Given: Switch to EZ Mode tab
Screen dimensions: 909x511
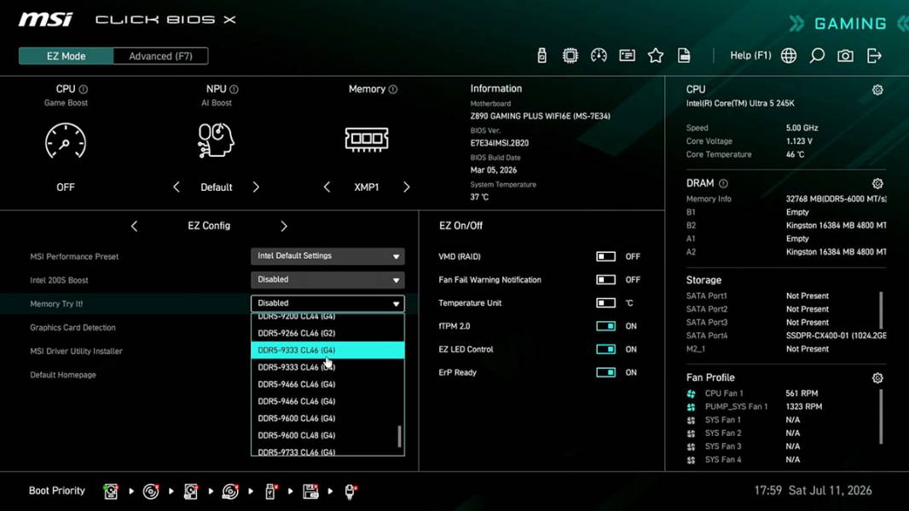Looking at the screenshot, I should pyautogui.click(x=67, y=56).
